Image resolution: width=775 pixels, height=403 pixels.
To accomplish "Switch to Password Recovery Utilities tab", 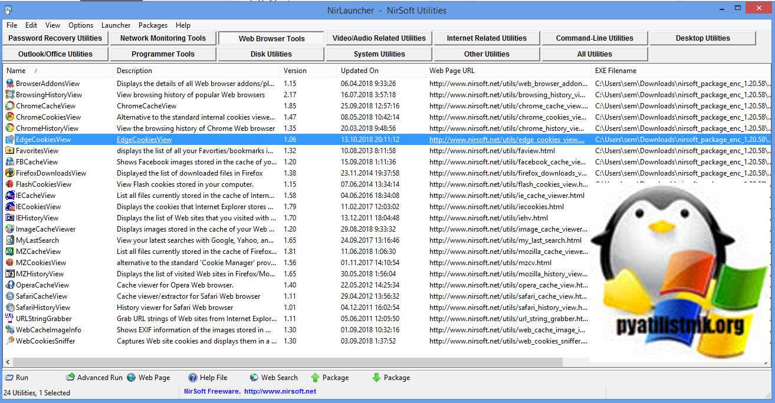I will coord(55,38).
